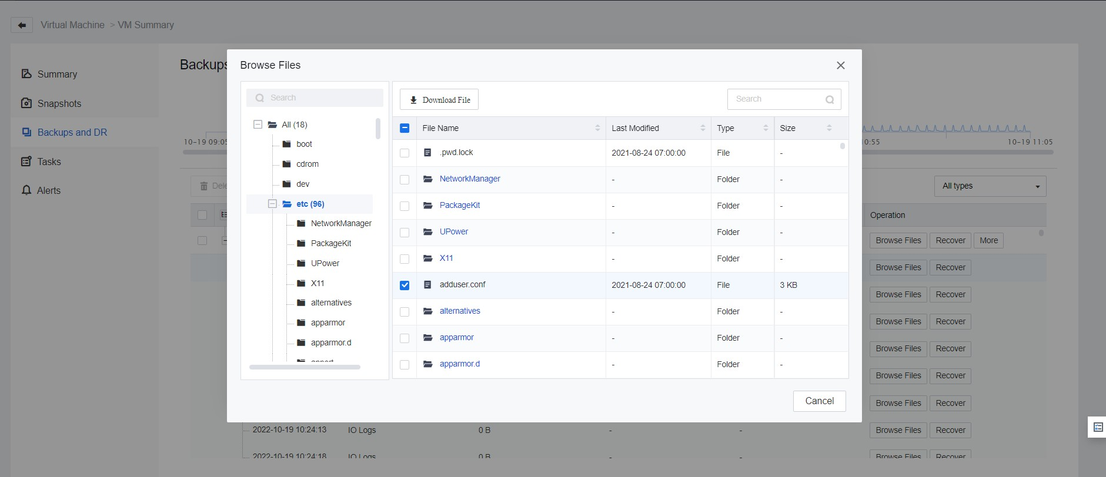1106x477 pixels.
Task: Collapse the etc (96) tree node
Action: pyautogui.click(x=272, y=204)
